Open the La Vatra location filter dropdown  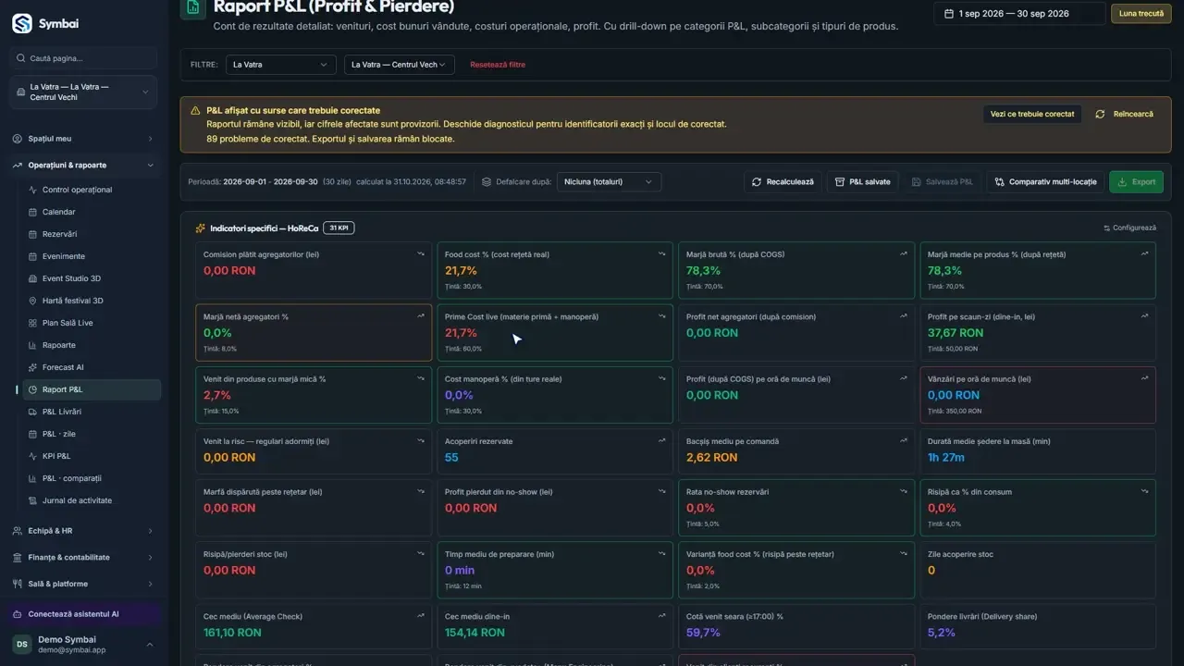[280, 65]
